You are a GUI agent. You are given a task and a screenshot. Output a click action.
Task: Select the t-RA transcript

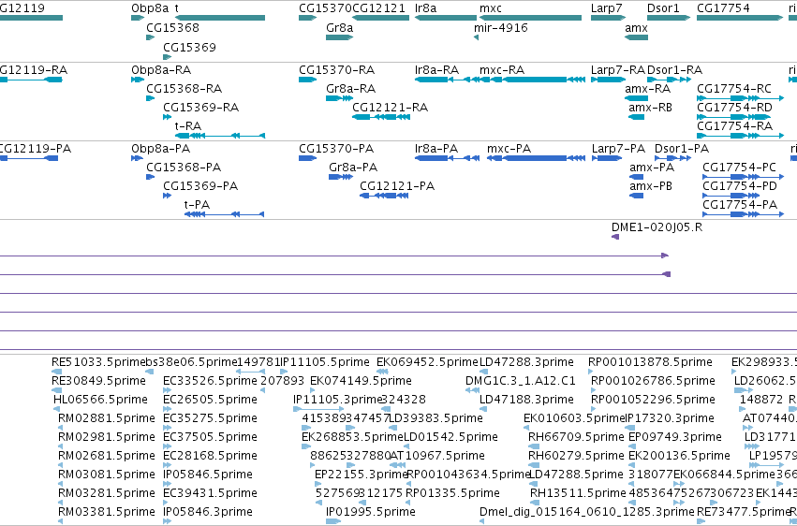pos(220,136)
